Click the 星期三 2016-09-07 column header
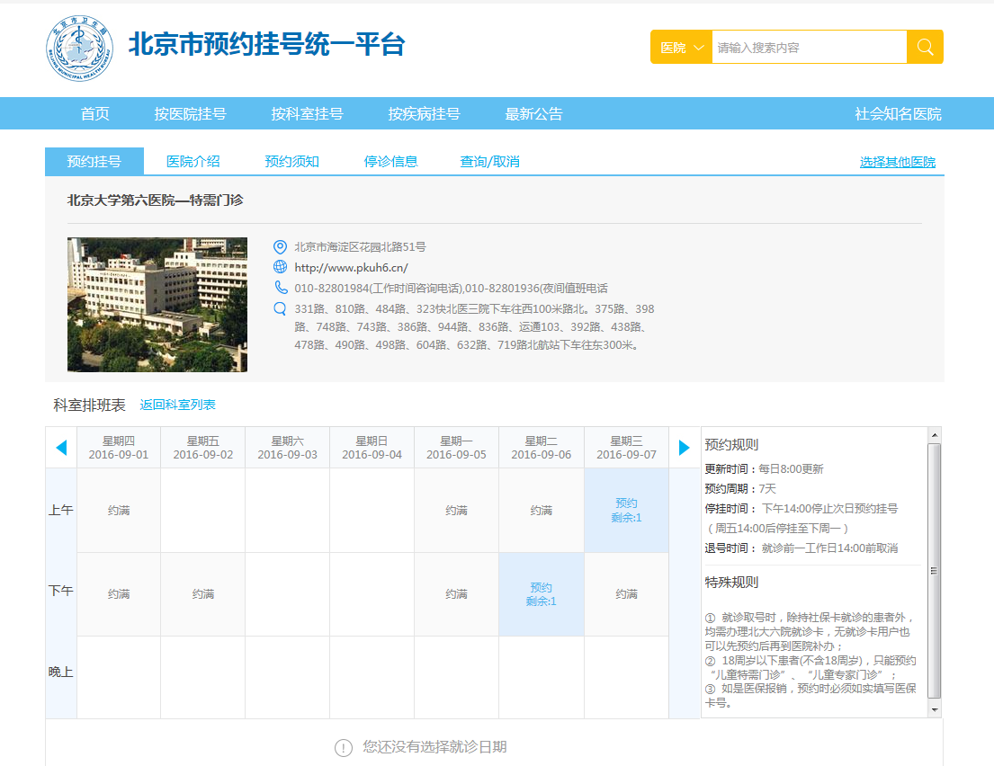This screenshot has width=994, height=766. [x=626, y=448]
